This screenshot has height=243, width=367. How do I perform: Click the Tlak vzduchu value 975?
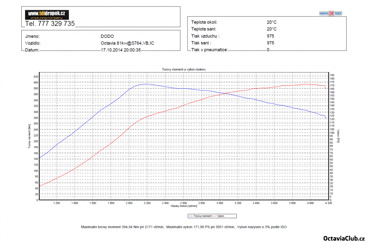[x=270, y=36]
